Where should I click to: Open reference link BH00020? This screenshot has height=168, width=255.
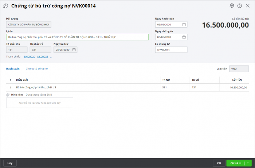point(30,57)
